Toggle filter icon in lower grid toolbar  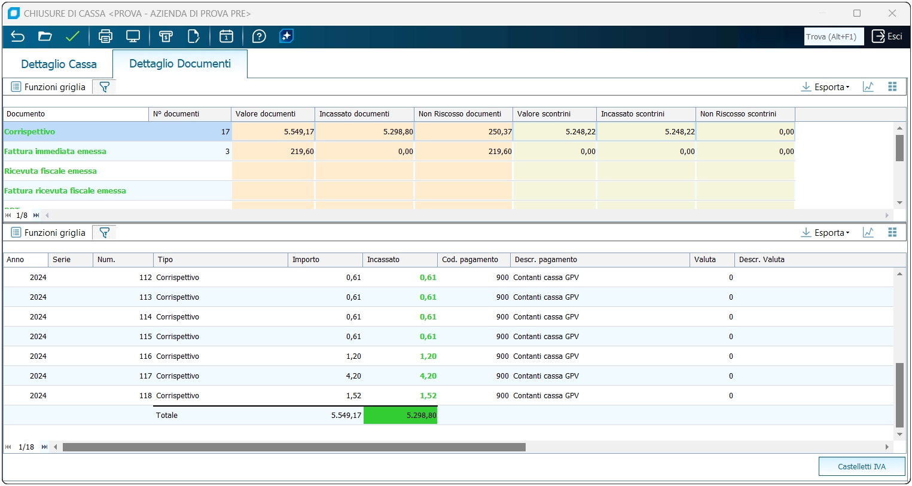click(104, 233)
